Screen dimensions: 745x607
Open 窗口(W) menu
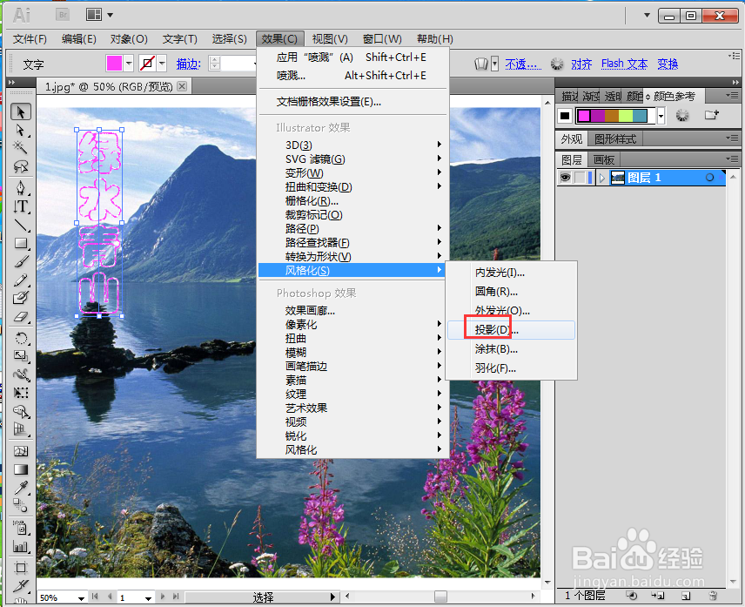pyautogui.click(x=382, y=39)
